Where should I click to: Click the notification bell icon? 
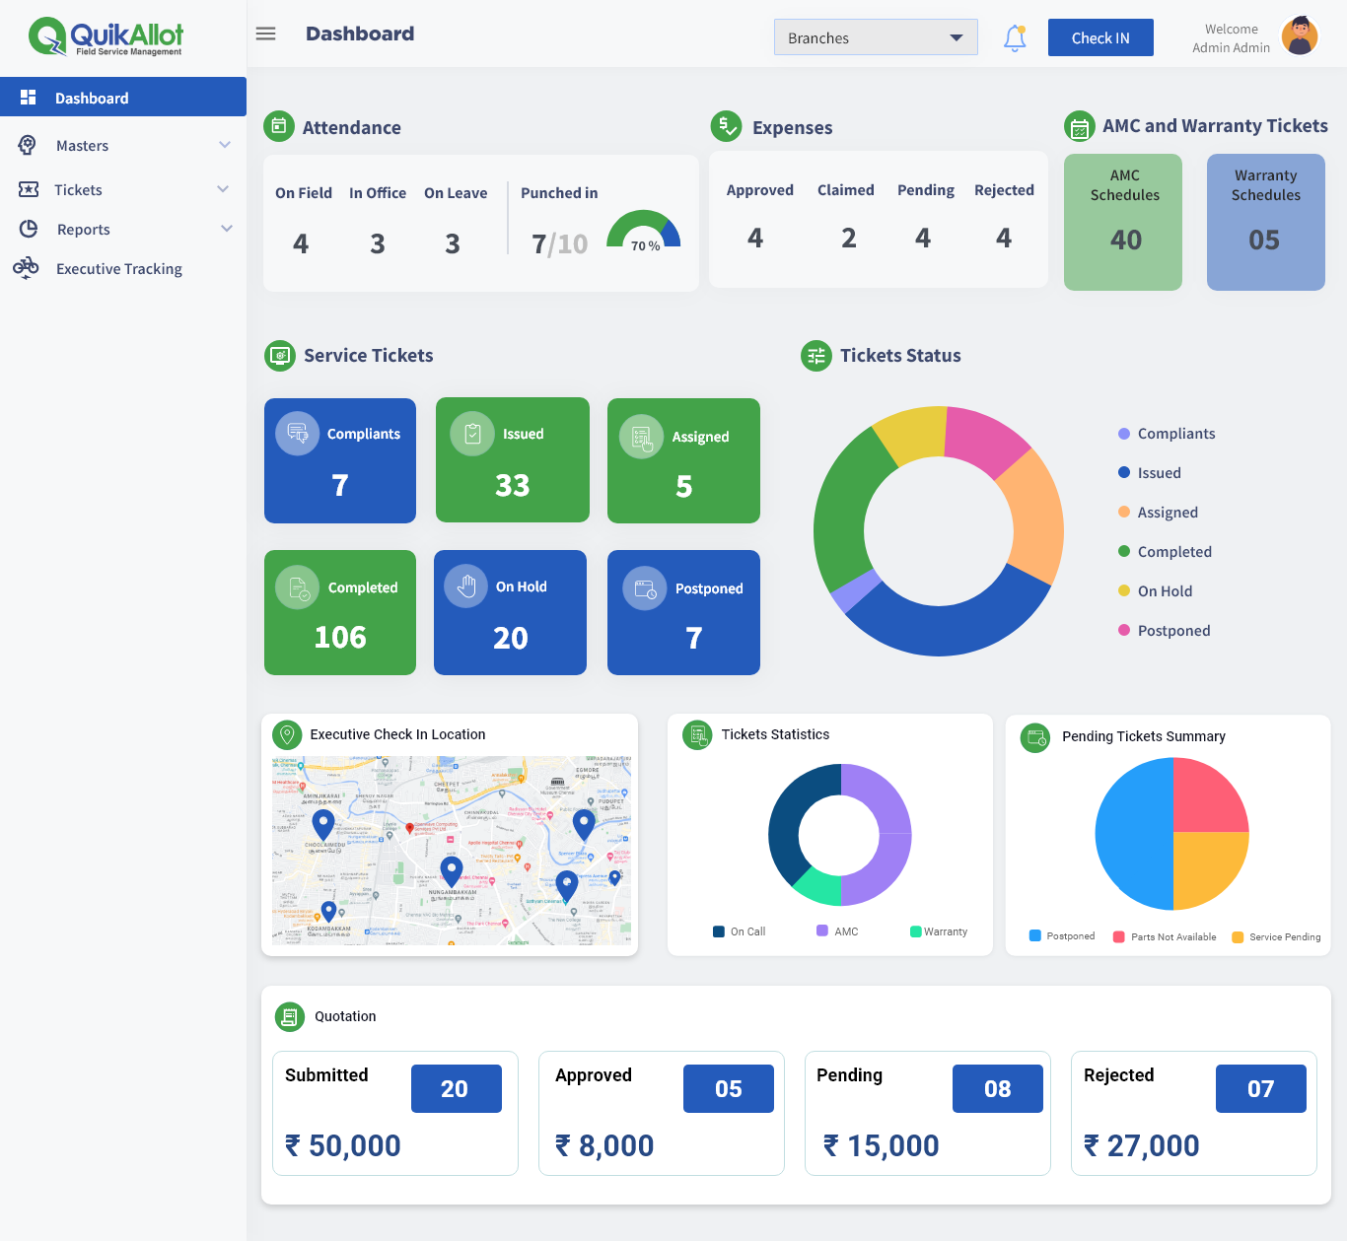(1015, 36)
